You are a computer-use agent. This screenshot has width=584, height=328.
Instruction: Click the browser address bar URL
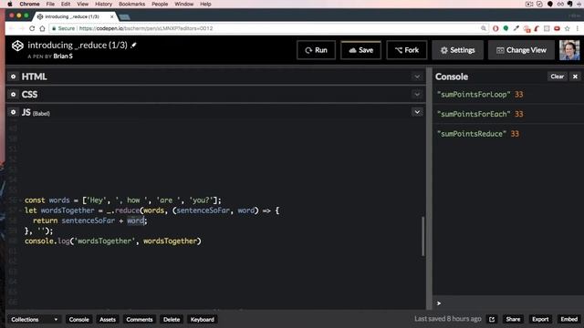click(x=146, y=28)
